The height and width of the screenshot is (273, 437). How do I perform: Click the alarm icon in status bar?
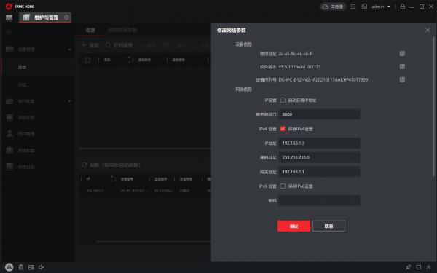(9, 267)
